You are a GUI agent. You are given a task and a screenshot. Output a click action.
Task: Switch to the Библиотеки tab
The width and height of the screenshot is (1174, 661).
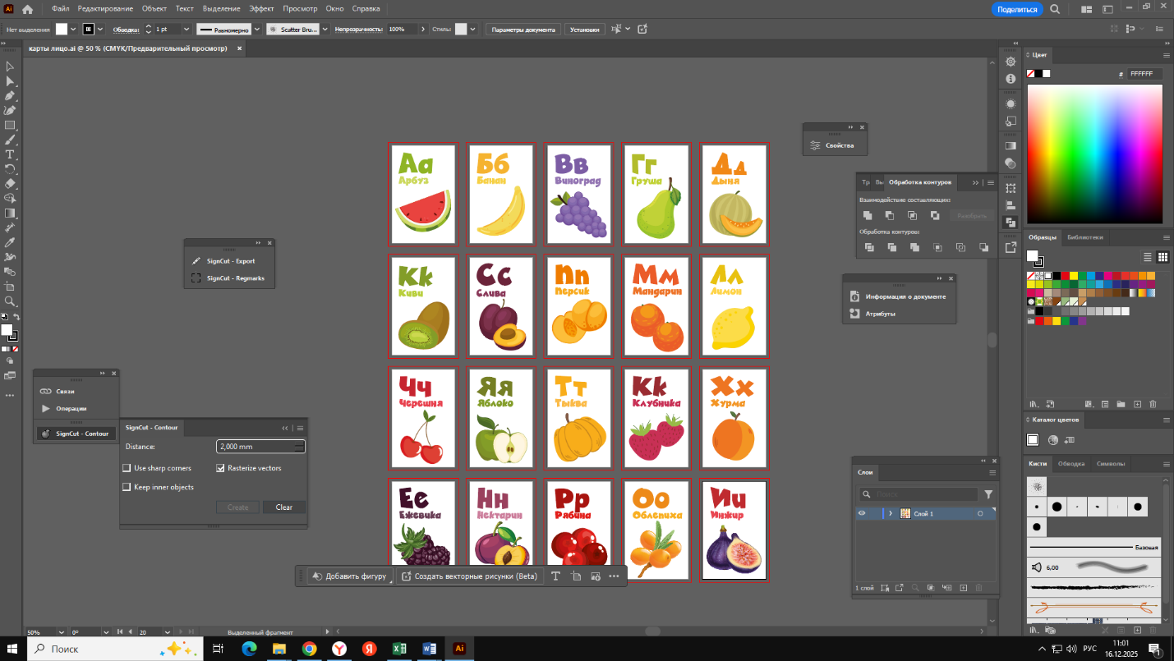coord(1084,237)
